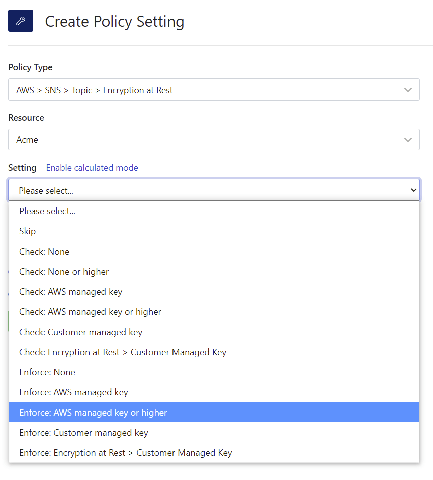Screen dimensions: 433x480
Task: Select Check: None option
Action: [214, 252]
